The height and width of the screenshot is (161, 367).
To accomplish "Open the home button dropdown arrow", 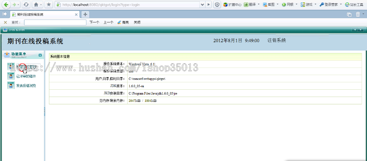I will pyautogui.click(x=41, y=4).
